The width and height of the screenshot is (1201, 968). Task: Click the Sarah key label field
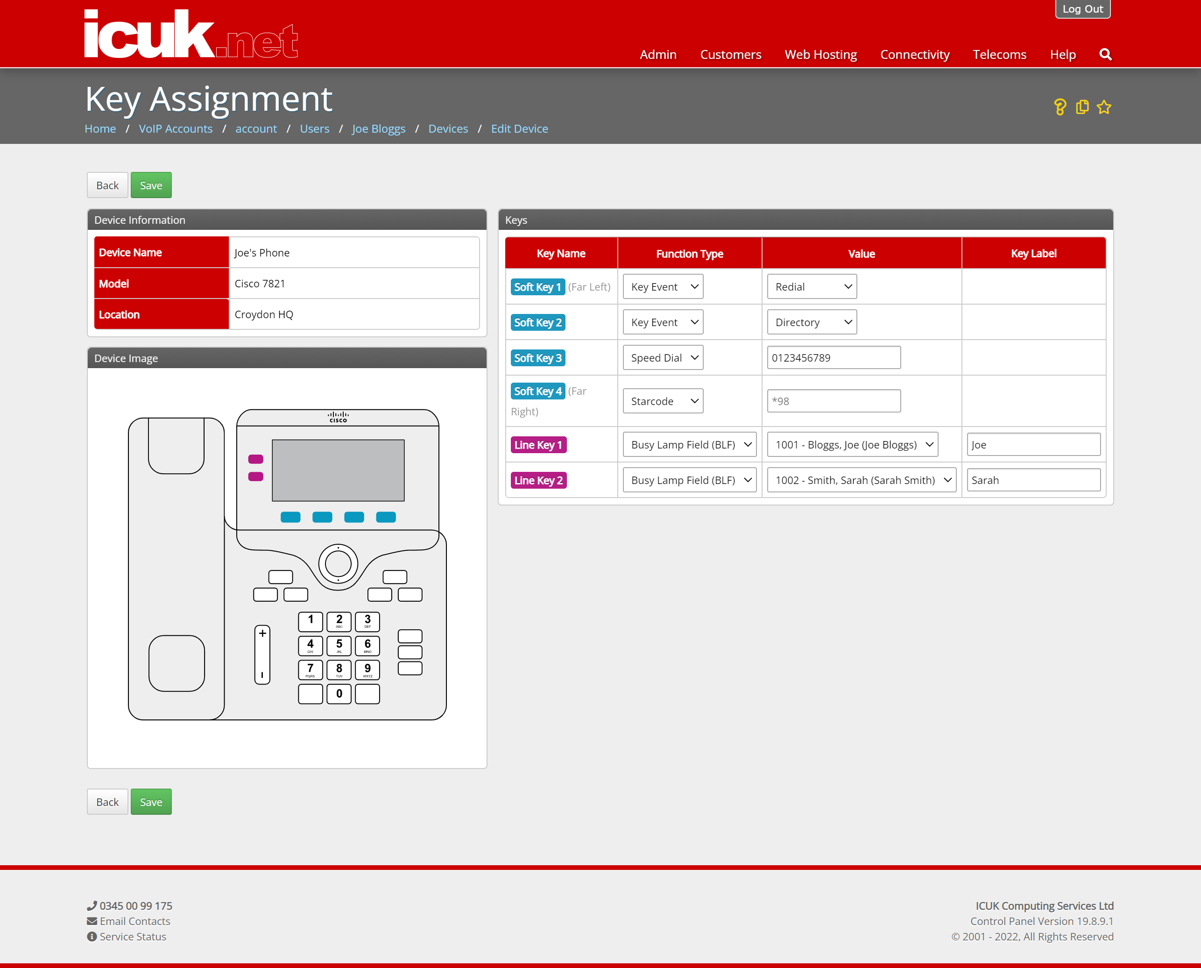coord(1033,480)
